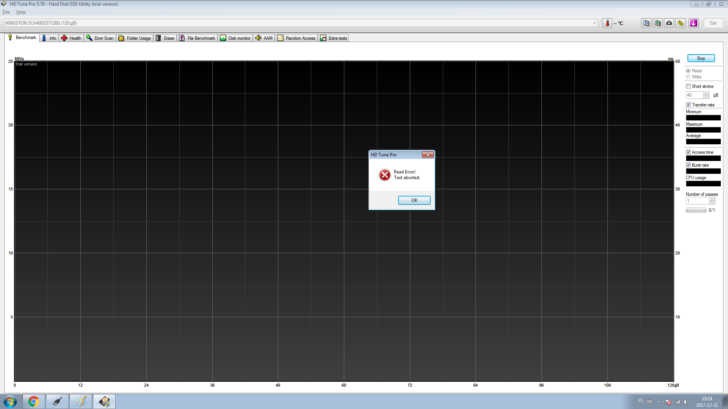Click the Short stroke gB stepper arrows

pos(706,95)
